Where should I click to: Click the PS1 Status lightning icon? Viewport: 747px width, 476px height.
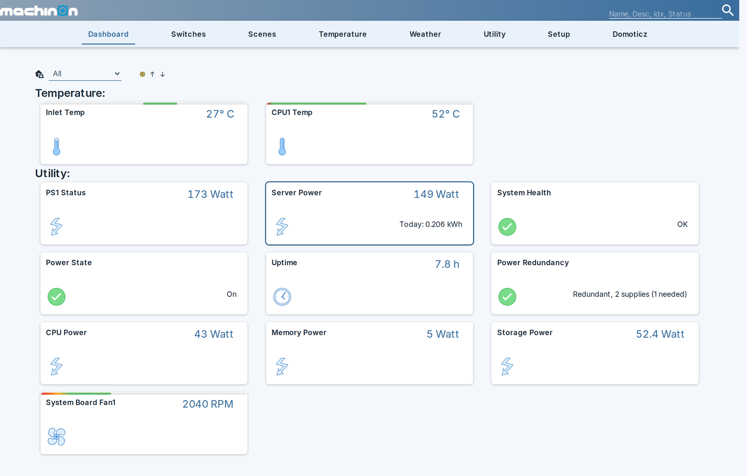point(56,227)
